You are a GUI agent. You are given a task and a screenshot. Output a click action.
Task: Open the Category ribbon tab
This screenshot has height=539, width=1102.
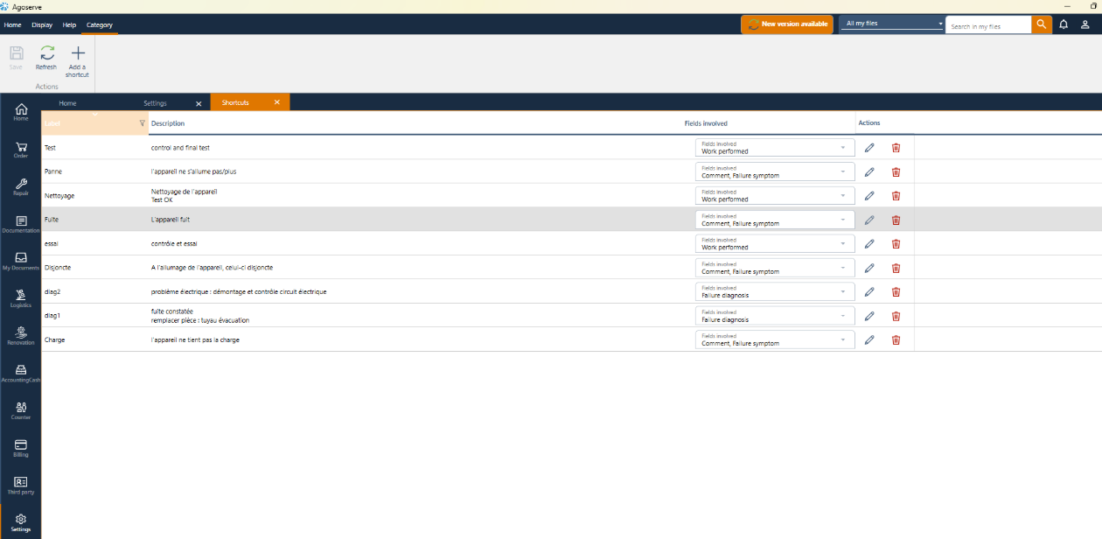pyautogui.click(x=100, y=24)
